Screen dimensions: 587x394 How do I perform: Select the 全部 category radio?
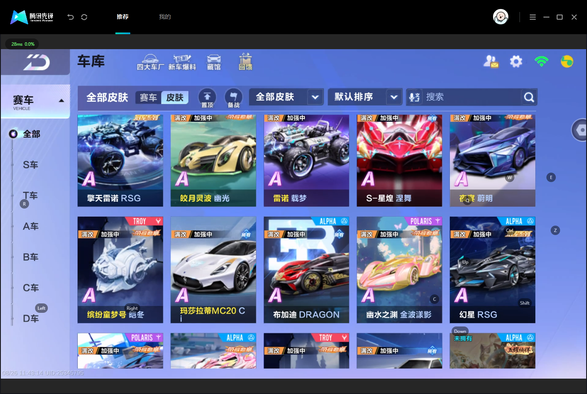[x=13, y=134]
